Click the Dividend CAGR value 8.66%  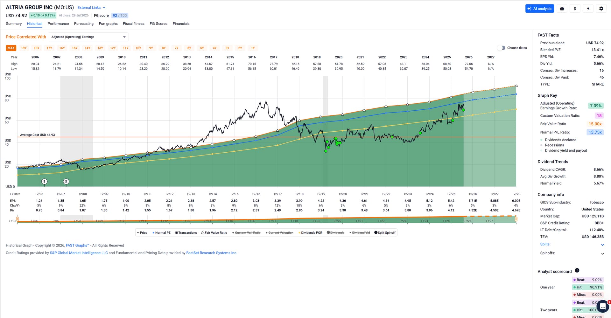tap(599, 170)
